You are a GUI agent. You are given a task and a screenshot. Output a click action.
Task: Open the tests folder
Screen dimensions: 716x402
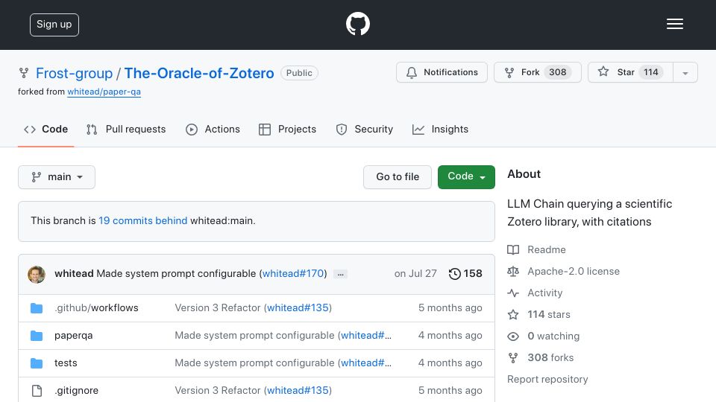pos(66,363)
